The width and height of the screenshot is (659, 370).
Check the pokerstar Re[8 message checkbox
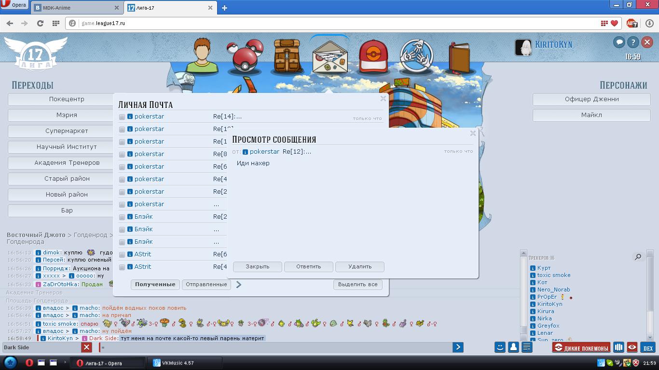pyautogui.click(x=122, y=155)
